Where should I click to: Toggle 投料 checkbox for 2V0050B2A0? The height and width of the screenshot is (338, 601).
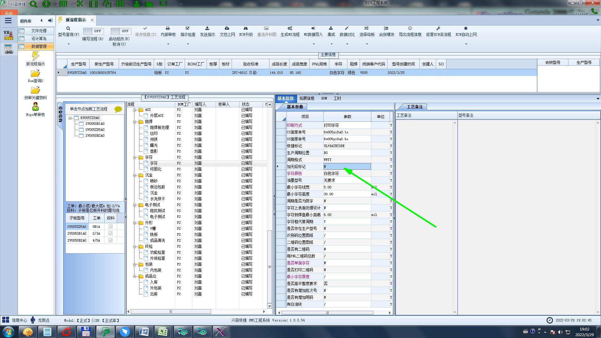click(x=110, y=240)
